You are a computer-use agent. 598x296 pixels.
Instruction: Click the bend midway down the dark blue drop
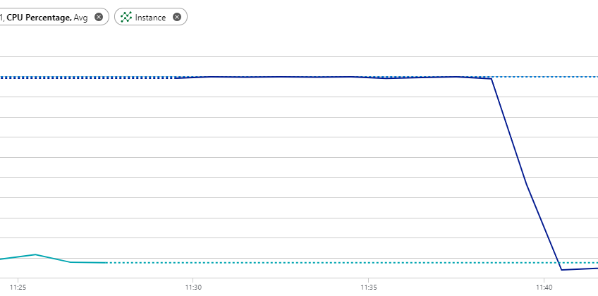(527, 185)
